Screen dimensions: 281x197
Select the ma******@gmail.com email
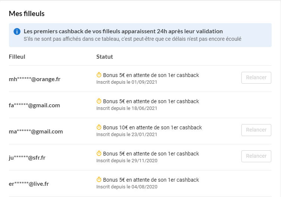coord(36,132)
